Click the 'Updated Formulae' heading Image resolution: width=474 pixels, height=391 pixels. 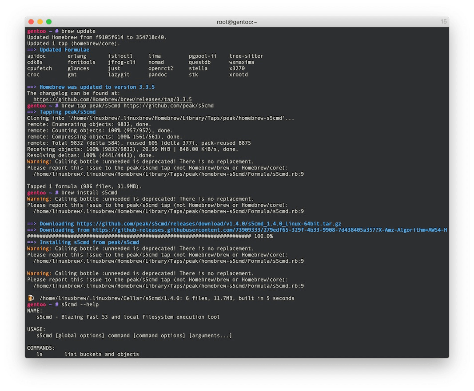(x=64, y=50)
